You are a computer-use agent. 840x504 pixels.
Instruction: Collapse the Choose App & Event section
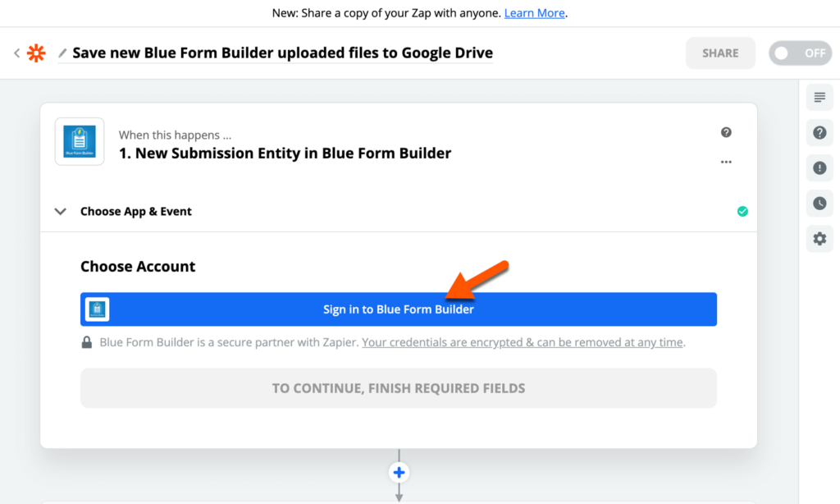click(61, 211)
